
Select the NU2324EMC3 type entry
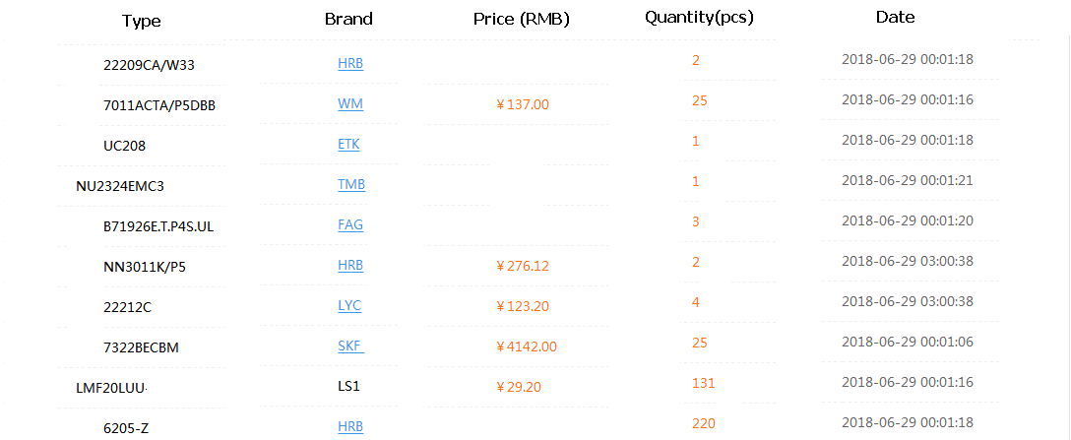point(117,185)
